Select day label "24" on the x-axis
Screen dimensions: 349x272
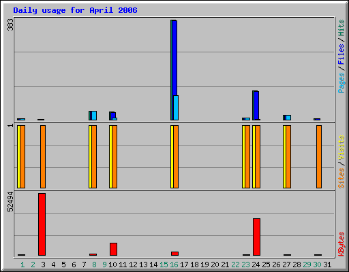pos(256,265)
